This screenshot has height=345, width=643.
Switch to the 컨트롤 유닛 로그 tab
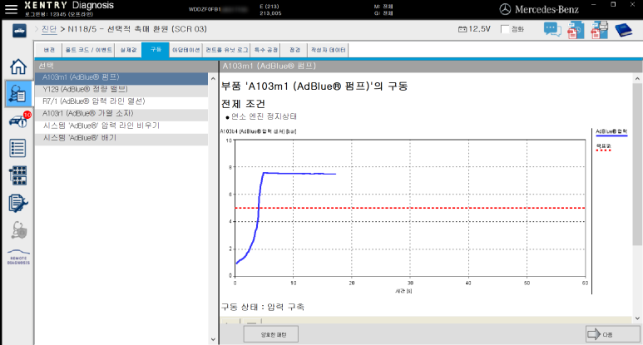[227, 50]
